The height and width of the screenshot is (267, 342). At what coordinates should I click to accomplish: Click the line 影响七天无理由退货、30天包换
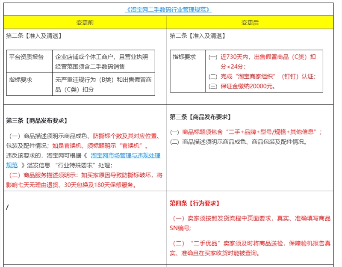(71, 185)
